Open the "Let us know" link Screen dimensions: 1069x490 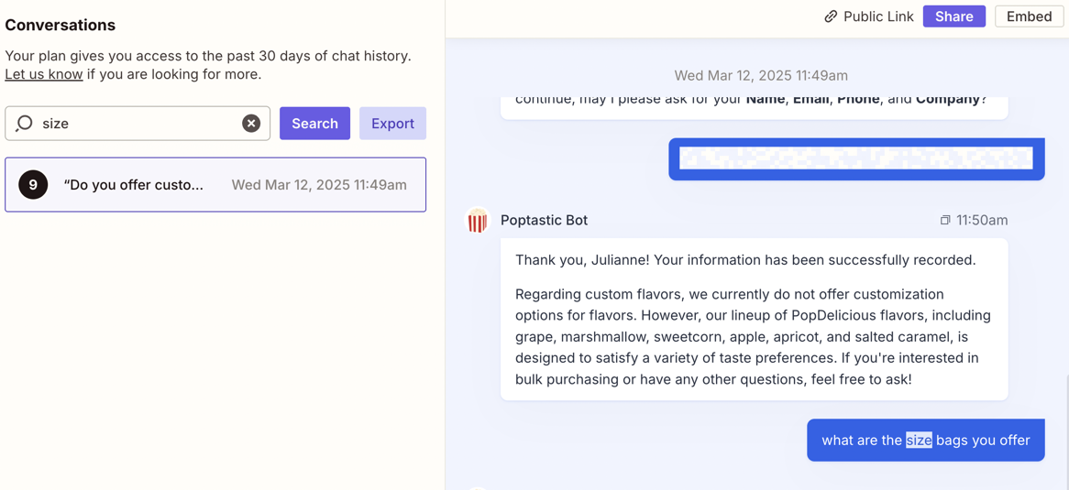44,74
